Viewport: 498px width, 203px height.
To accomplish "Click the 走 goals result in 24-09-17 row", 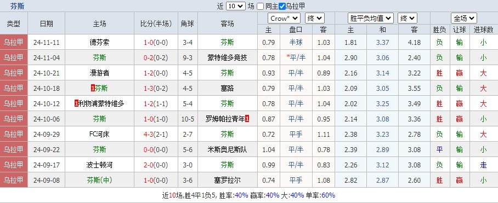I will tap(483, 165).
